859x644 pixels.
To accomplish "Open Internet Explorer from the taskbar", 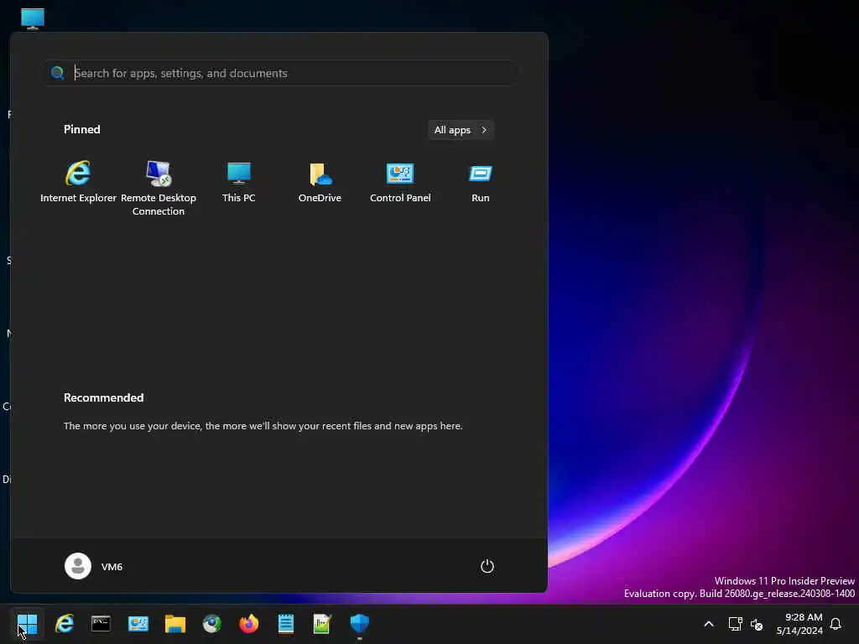I will coord(65,624).
